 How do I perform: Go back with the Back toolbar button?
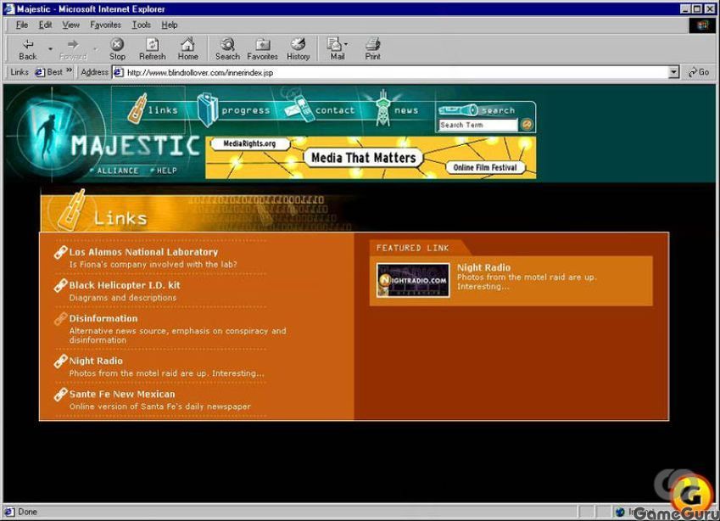pyautogui.click(x=27, y=49)
